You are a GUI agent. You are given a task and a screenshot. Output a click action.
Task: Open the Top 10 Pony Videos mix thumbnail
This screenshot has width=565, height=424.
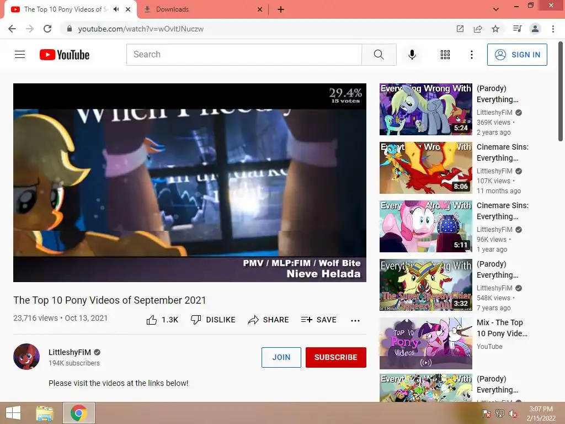(x=425, y=343)
